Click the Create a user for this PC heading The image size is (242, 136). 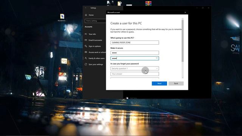tap(126, 23)
